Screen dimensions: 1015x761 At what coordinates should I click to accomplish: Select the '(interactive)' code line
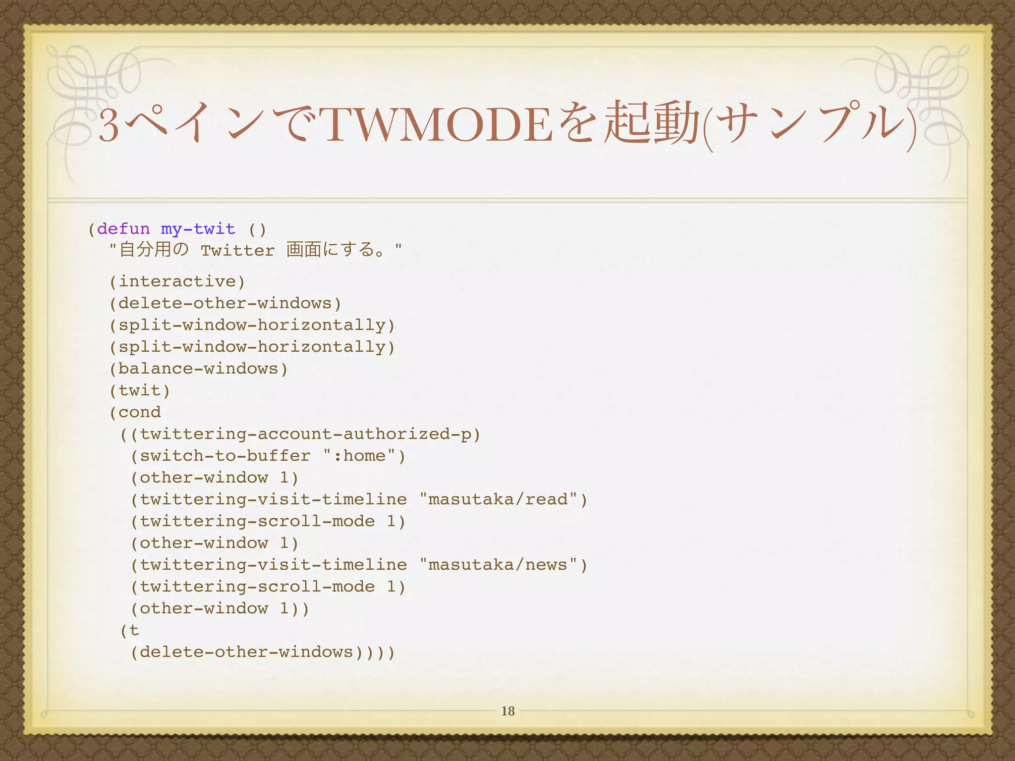tap(177, 281)
